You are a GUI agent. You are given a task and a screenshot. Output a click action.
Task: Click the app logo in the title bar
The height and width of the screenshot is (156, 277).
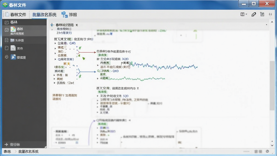tap(5, 5)
